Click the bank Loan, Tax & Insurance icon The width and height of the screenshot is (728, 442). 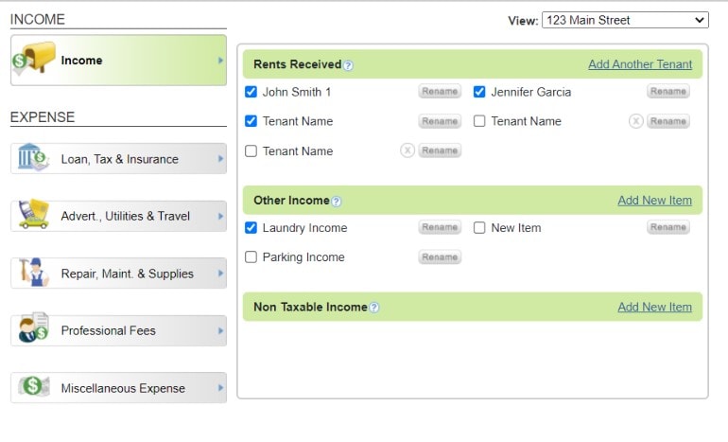tap(33, 158)
